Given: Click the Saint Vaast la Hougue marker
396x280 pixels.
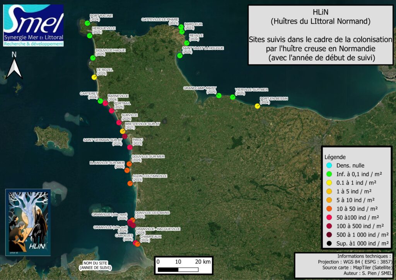Looking at the screenshot, I should coord(179,56).
